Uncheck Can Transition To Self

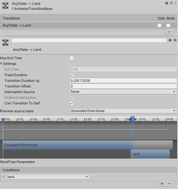72,103
